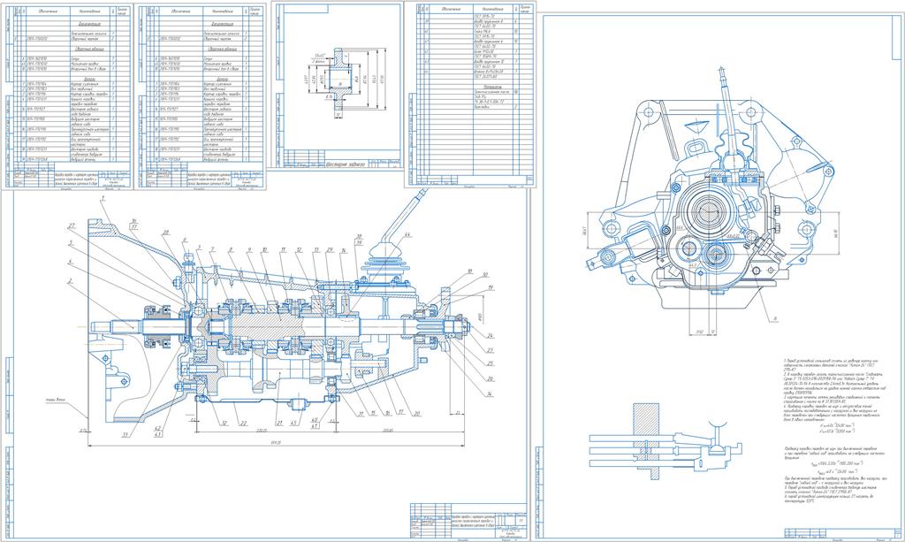Click callout number 44 near shift lever boot
The width and height of the screenshot is (905, 542).
coord(407,235)
